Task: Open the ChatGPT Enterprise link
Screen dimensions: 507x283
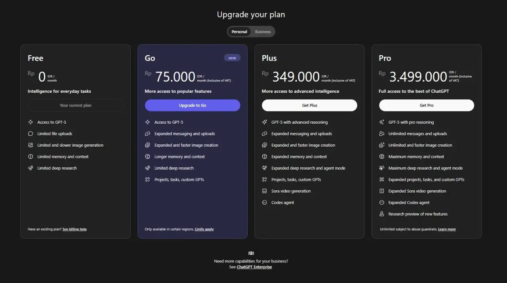Action: (254, 267)
